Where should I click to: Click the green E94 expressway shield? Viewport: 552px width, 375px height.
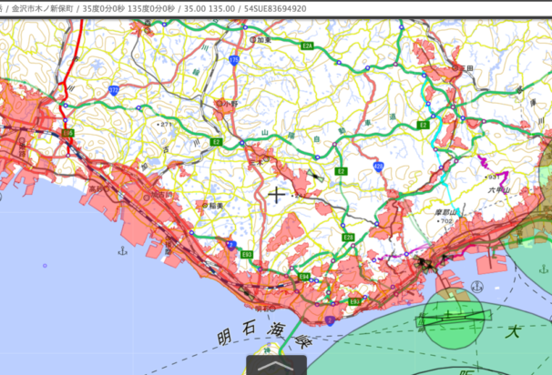[303, 277]
